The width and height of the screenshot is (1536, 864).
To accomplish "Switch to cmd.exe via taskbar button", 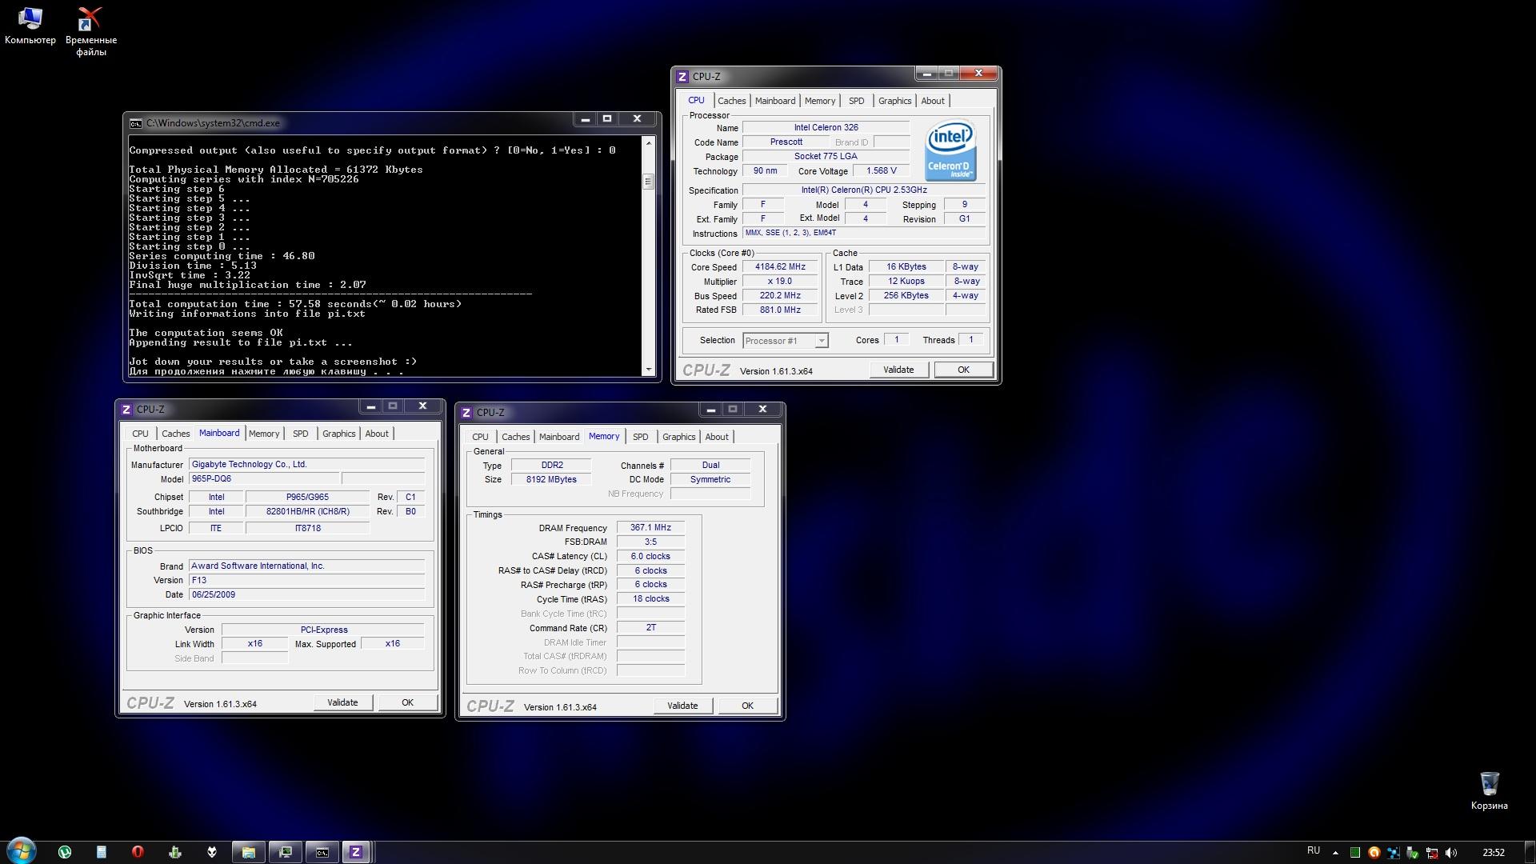I will pyautogui.click(x=322, y=852).
